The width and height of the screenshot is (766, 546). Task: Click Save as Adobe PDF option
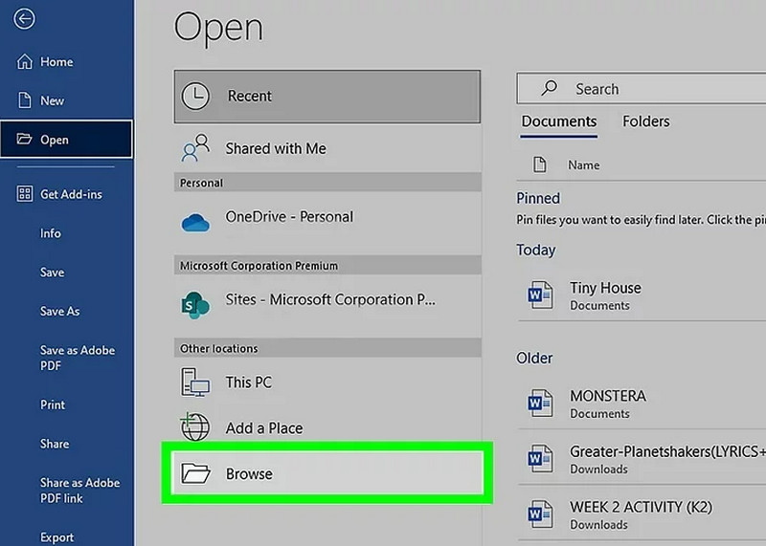[77, 358]
